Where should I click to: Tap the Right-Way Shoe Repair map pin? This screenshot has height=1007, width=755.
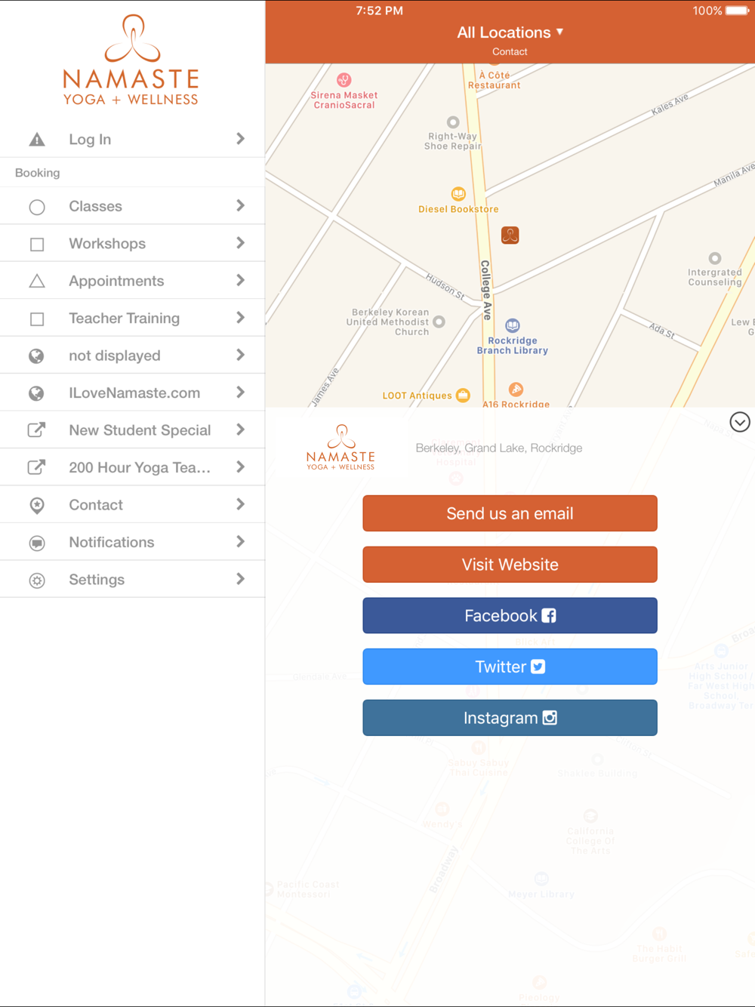tap(453, 122)
